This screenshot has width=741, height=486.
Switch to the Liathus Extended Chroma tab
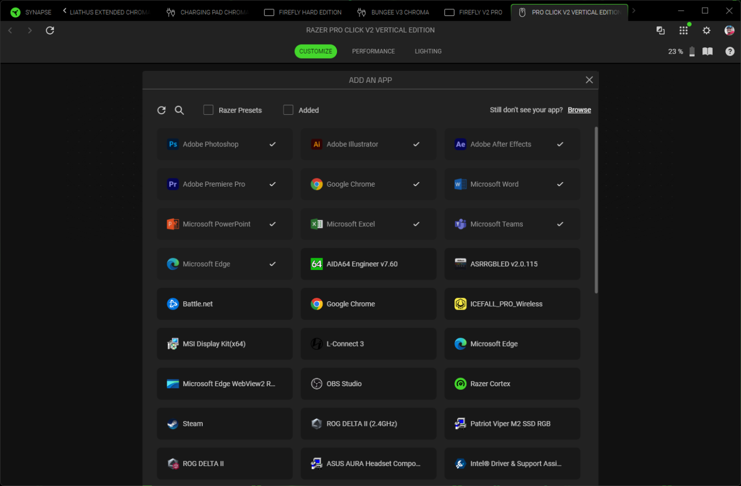coord(110,12)
